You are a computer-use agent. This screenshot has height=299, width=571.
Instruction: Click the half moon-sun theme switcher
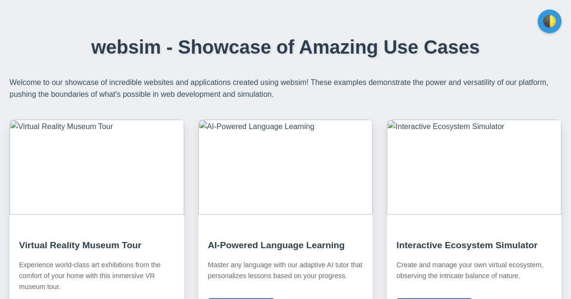click(x=549, y=21)
